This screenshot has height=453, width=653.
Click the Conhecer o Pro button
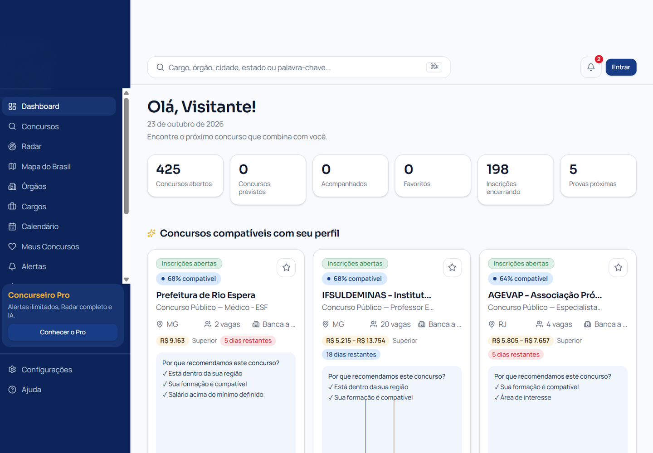[63, 332]
